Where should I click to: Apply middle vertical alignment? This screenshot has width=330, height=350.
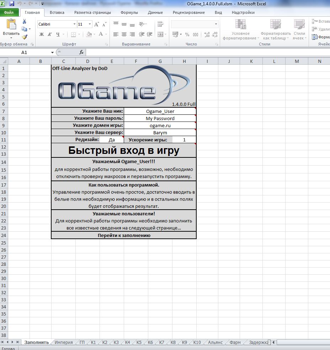[124, 24]
